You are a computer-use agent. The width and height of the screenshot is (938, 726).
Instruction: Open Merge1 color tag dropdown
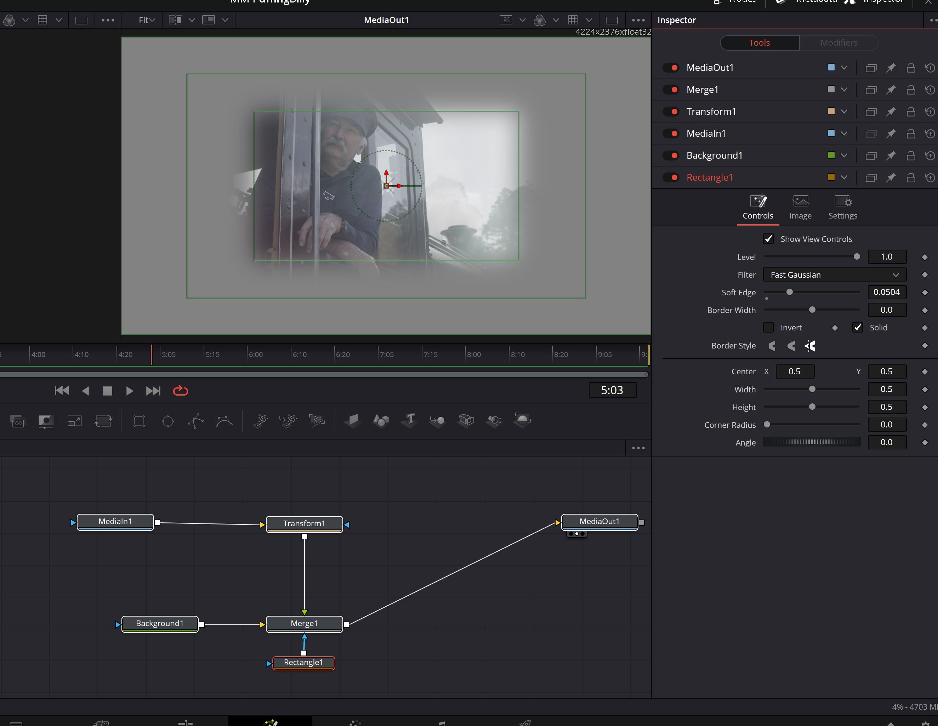pyautogui.click(x=844, y=89)
